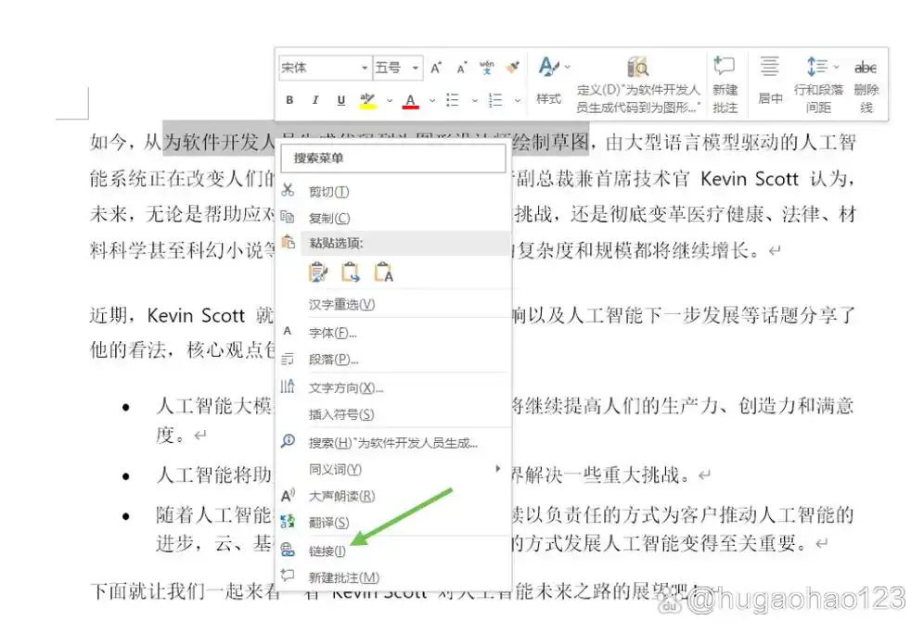Screen dimensions: 924x633
Task: Apply the red font color swatch
Action: (409, 100)
